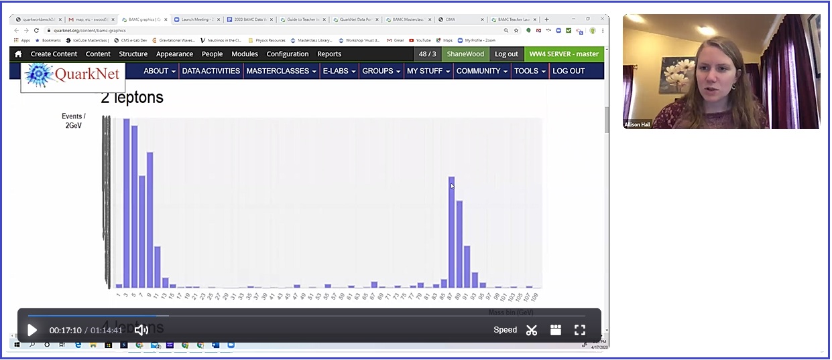Viewport: 832px width, 360px height.
Task: Open IceCube Masterclass bookmark
Action: (87, 41)
